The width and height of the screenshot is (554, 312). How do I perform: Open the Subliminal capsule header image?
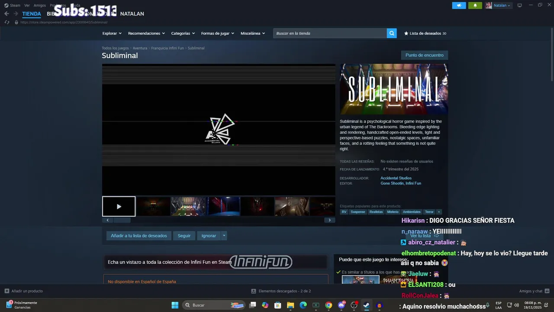(x=394, y=89)
